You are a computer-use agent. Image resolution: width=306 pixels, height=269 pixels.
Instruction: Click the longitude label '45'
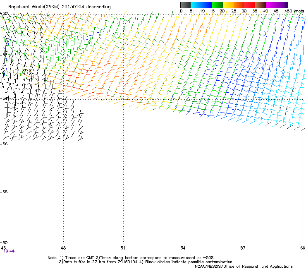click(x=3, y=248)
